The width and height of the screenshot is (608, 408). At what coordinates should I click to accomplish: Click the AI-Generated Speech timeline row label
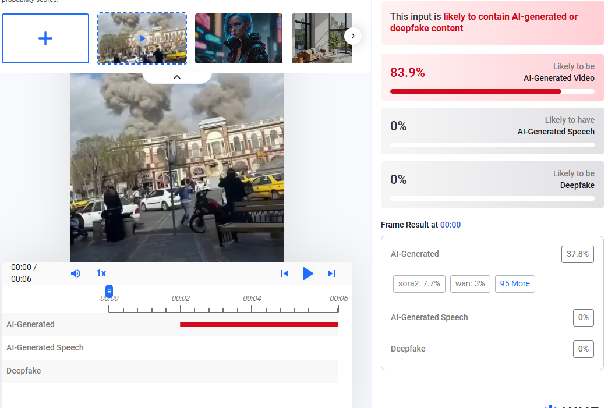(45, 347)
